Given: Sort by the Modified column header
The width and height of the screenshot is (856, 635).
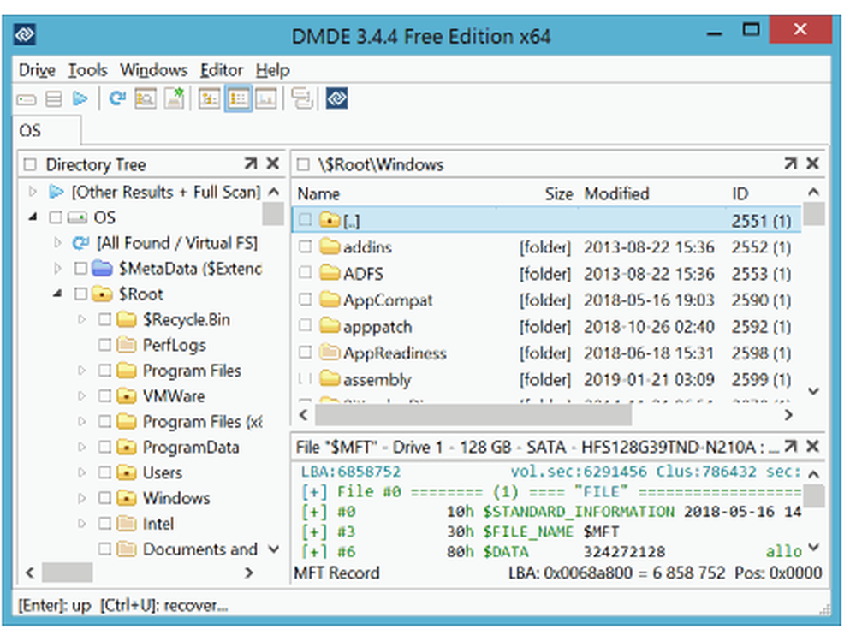Looking at the screenshot, I should coord(616,193).
